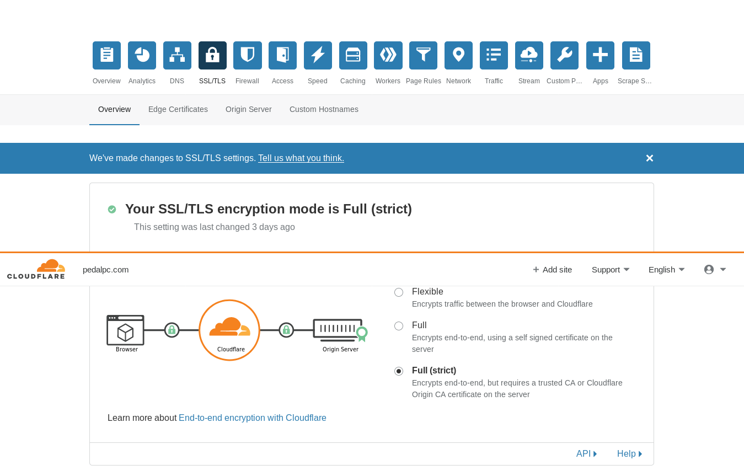This screenshot has width=744, height=476.
Task: Open the Page Rules funnel icon
Action: coord(423,55)
